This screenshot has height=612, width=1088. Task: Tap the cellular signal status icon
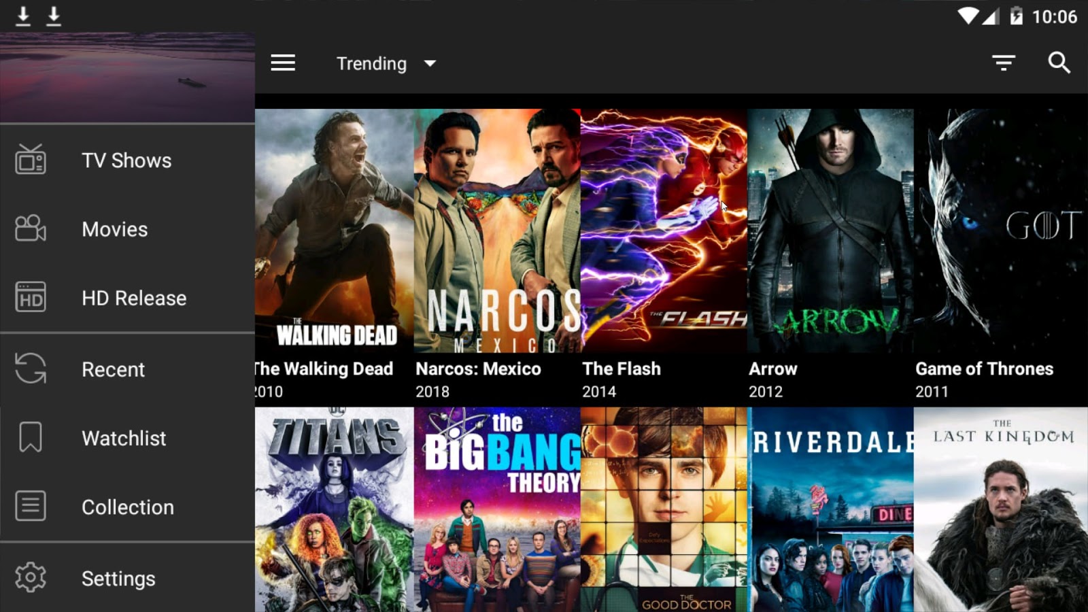[x=991, y=16]
